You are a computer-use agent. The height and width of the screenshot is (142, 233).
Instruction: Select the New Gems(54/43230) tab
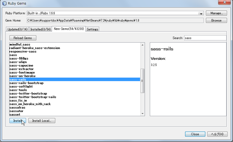tap(69, 29)
